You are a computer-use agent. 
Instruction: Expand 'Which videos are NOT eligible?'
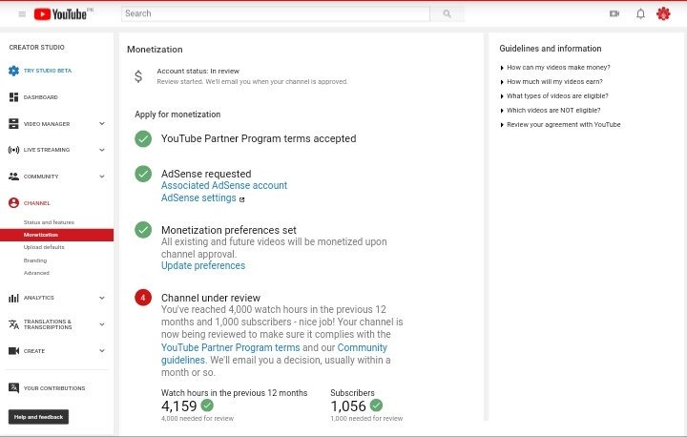[551, 111]
